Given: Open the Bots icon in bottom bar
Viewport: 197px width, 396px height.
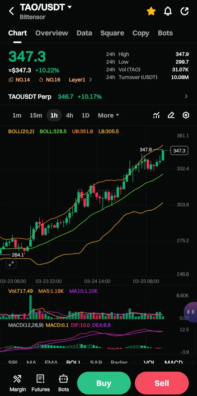Looking at the screenshot, I should [x=63, y=383].
